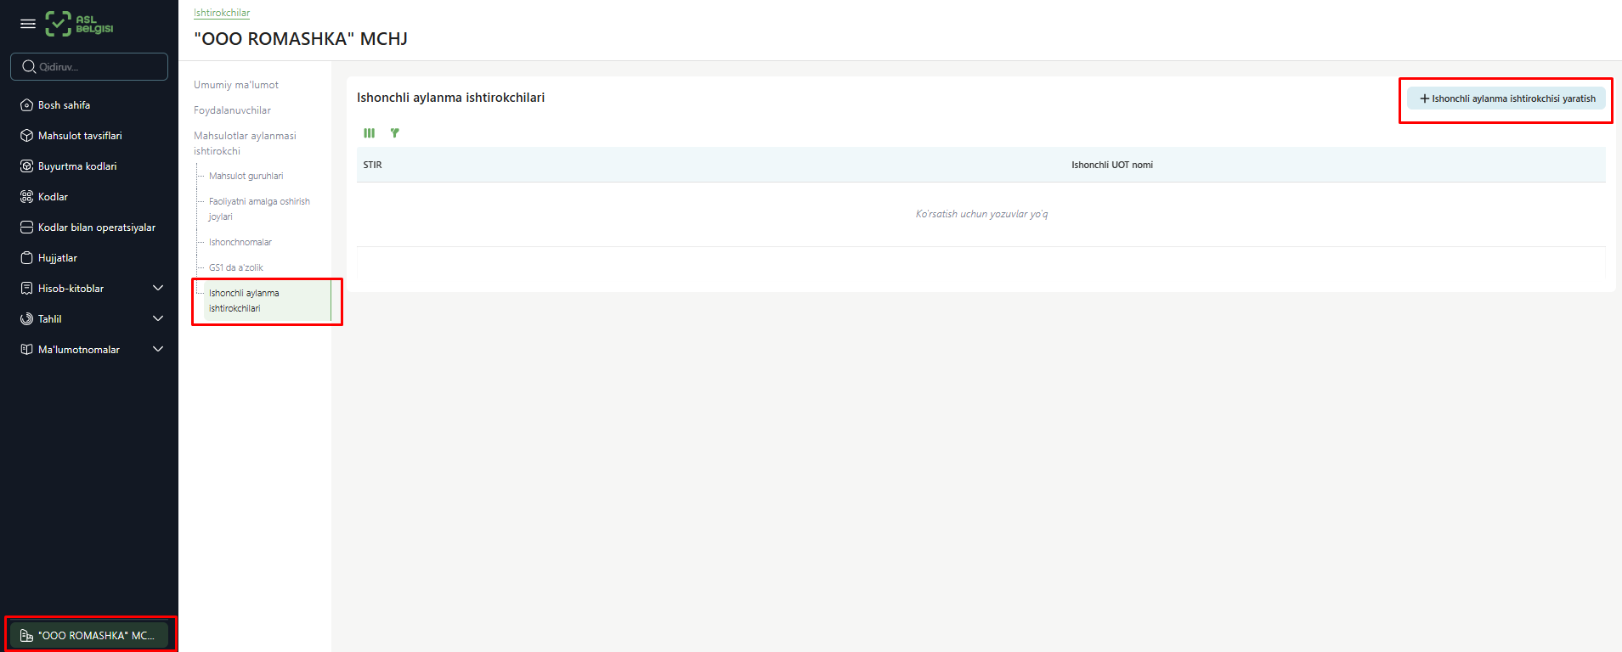This screenshot has height=652, width=1622.
Task: Open Kodlar bilan operatsiyalar menu item
Action: 96,228
